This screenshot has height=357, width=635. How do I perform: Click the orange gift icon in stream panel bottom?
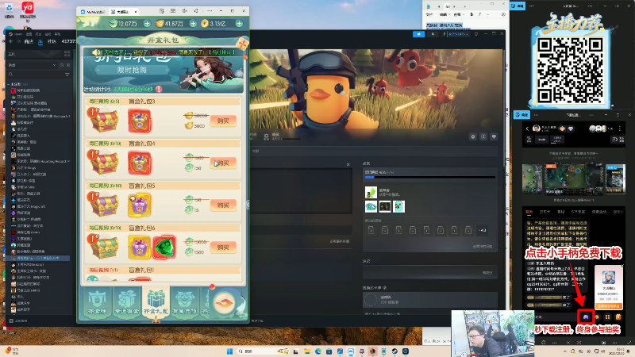pos(618,317)
